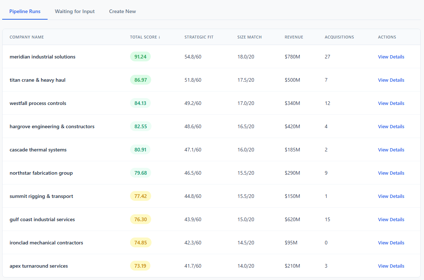
Task: Click the green 91.24 score badge
Action: [140, 57]
